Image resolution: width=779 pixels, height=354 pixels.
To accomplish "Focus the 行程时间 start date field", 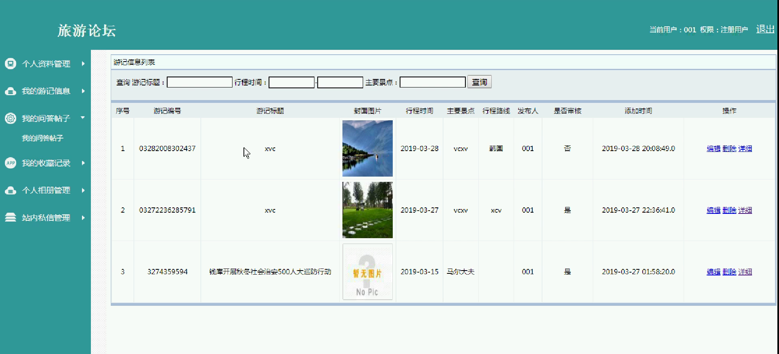I will click(291, 82).
